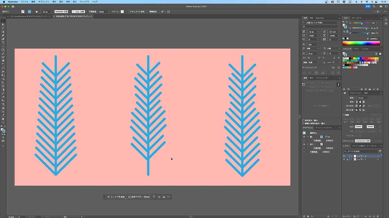Select the Zoom tool

pyautogui.click(x=3, y=122)
